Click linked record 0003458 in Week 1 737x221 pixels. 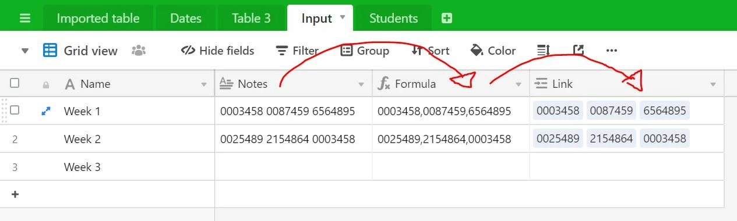(x=558, y=110)
